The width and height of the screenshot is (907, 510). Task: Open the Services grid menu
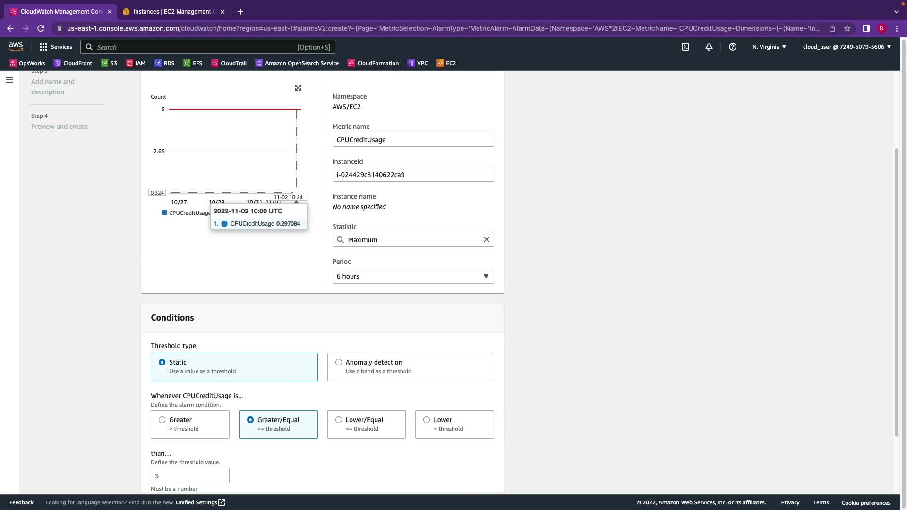[56, 47]
